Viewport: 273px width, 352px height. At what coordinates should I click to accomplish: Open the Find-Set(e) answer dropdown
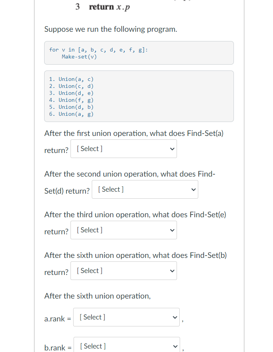[123, 230]
